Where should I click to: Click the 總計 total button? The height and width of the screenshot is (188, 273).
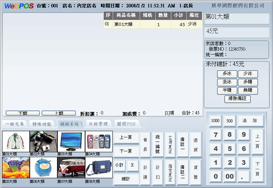[x=126, y=179]
